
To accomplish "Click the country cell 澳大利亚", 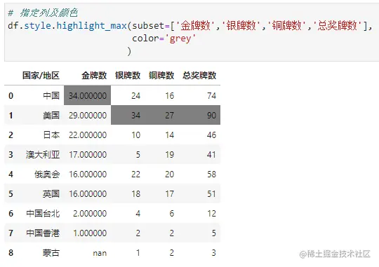I will pyautogui.click(x=43, y=154).
